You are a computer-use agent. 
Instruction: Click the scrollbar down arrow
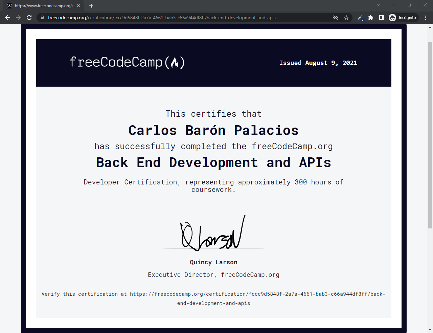430,330
